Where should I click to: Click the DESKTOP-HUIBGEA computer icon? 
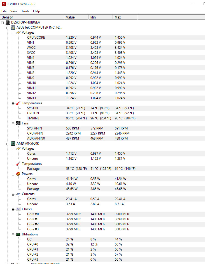tap(8, 22)
